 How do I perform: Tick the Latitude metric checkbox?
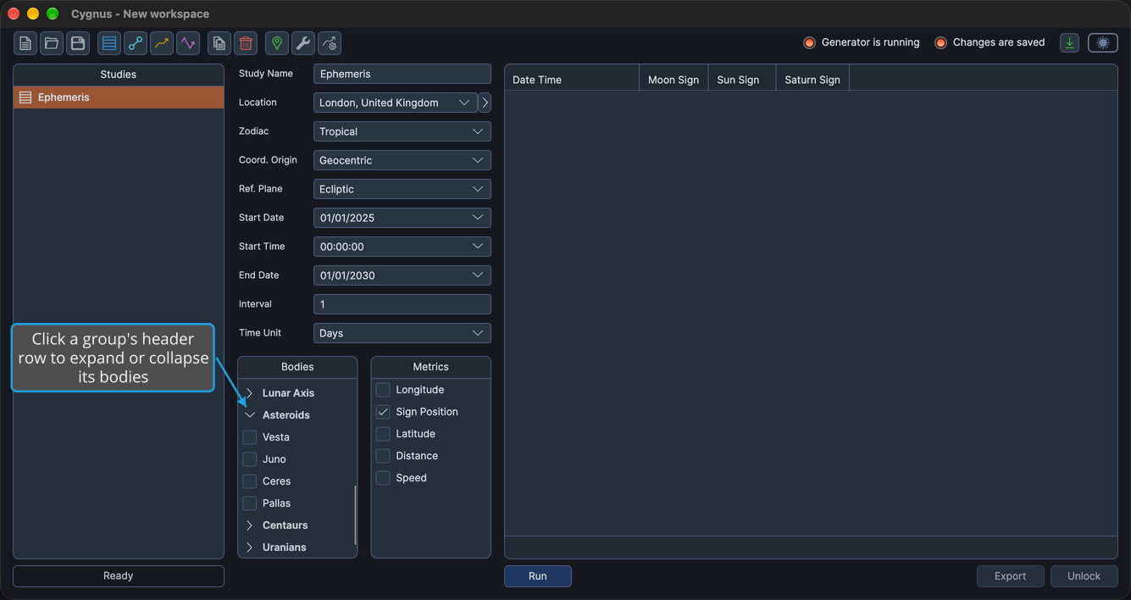coord(383,434)
